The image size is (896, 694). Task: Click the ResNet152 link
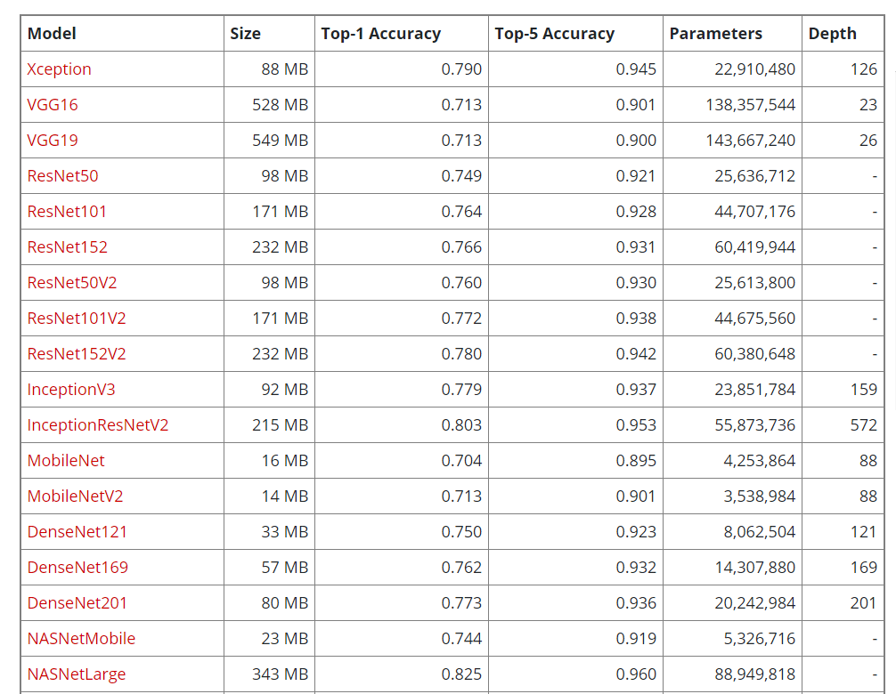(67, 247)
